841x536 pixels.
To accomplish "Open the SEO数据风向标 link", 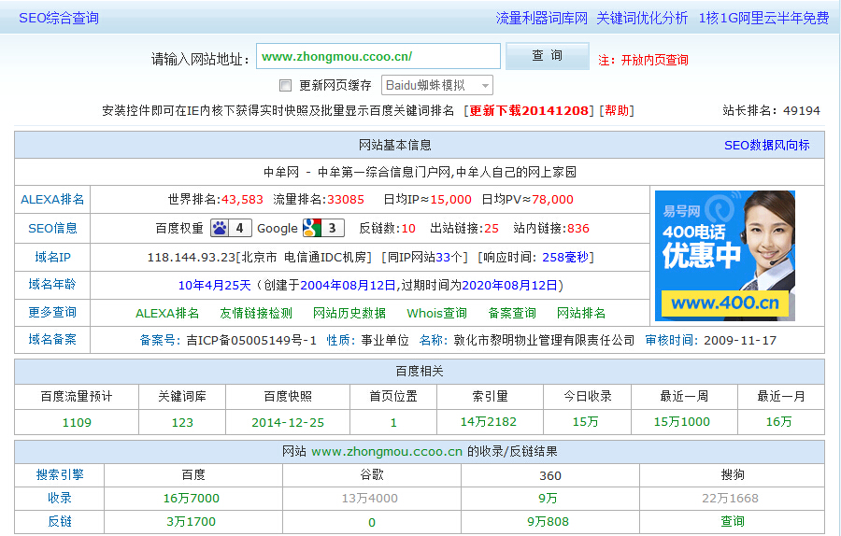I will pyautogui.click(x=766, y=146).
